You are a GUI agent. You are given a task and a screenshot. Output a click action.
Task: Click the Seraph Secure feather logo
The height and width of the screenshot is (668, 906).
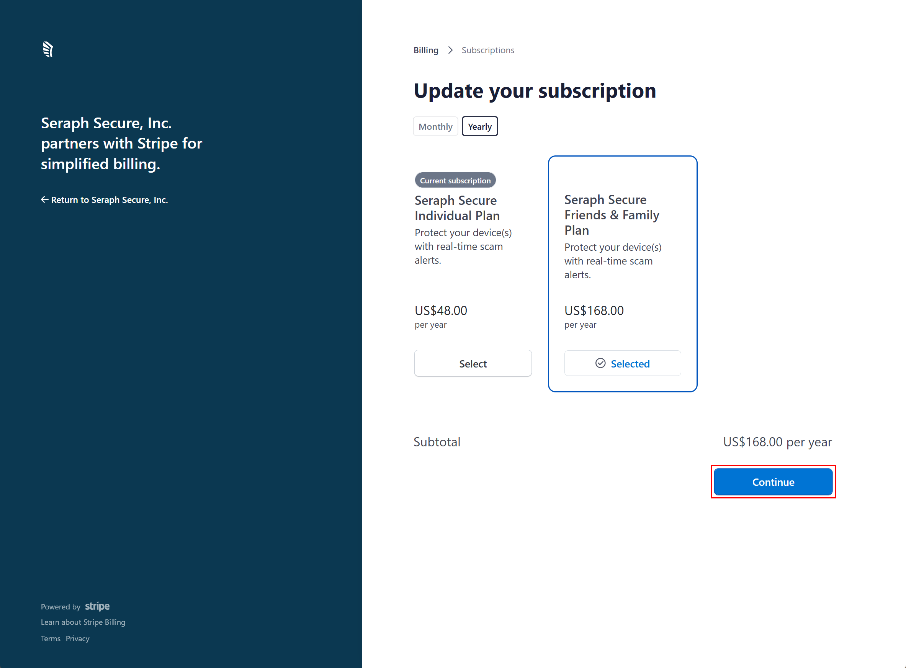[x=48, y=49]
